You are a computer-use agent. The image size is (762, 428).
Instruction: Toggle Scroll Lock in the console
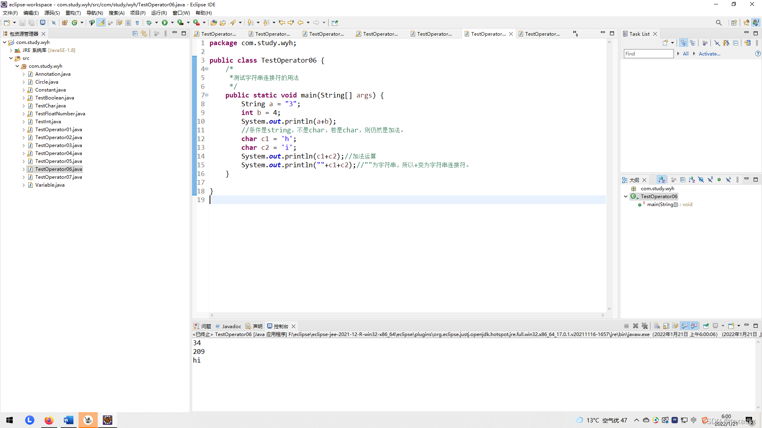(x=666, y=326)
